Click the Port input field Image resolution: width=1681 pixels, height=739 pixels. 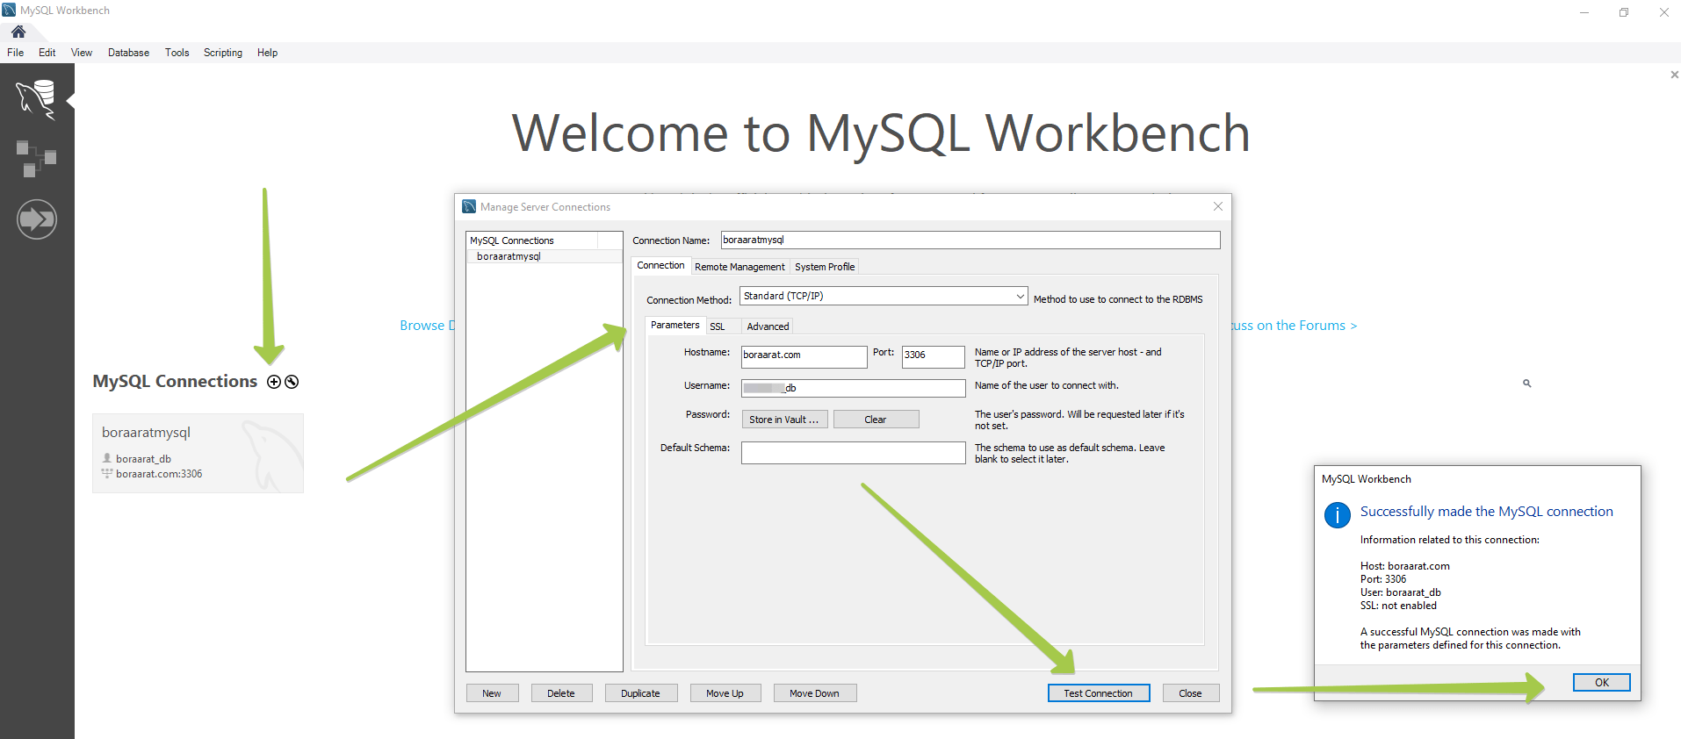(933, 355)
